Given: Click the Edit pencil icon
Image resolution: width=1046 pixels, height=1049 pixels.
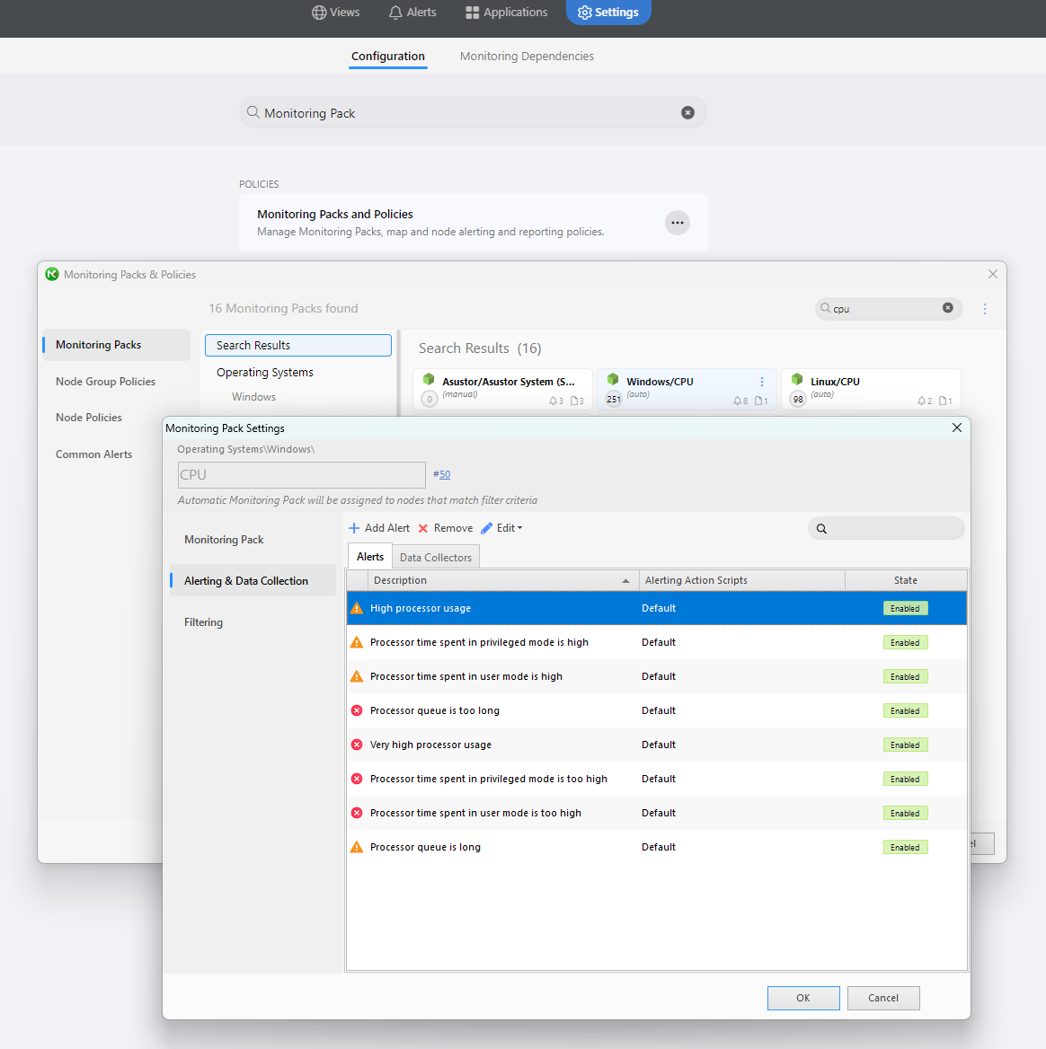Looking at the screenshot, I should (x=484, y=527).
